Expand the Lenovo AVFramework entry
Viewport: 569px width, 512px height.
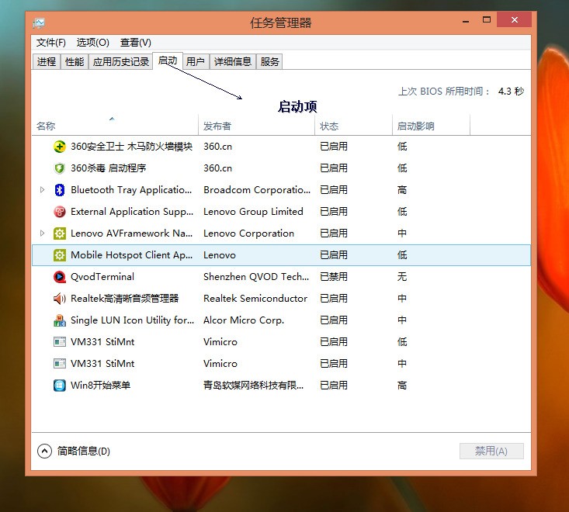pos(42,234)
